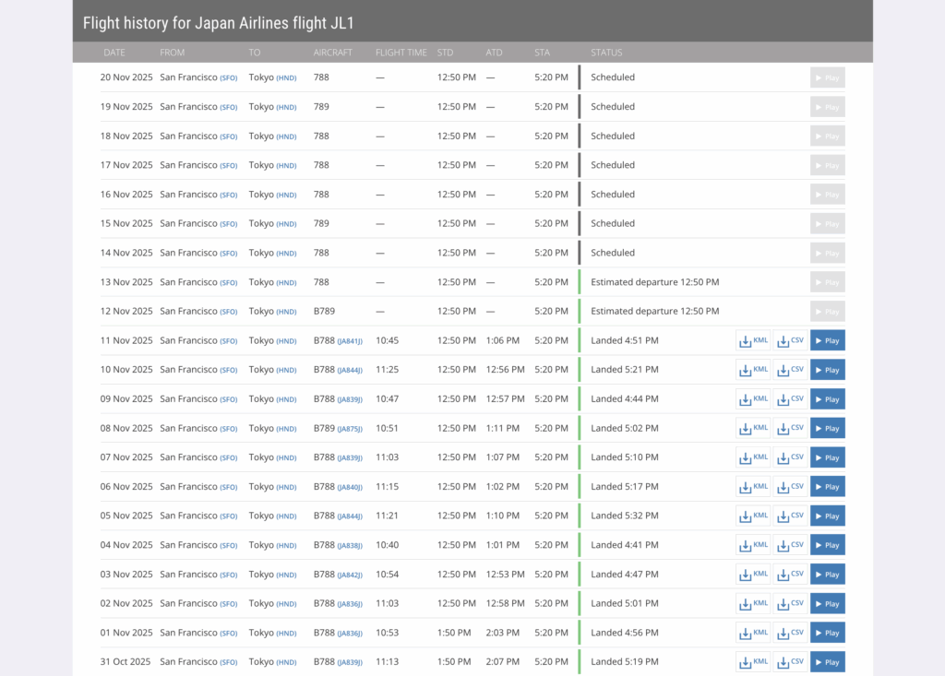The height and width of the screenshot is (676, 945).
Task: Download KML for 08 Nov 2025 flight
Action: [753, 429]
